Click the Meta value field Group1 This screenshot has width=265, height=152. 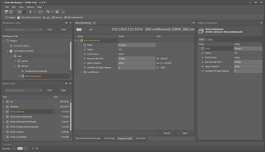coord(137,45)
